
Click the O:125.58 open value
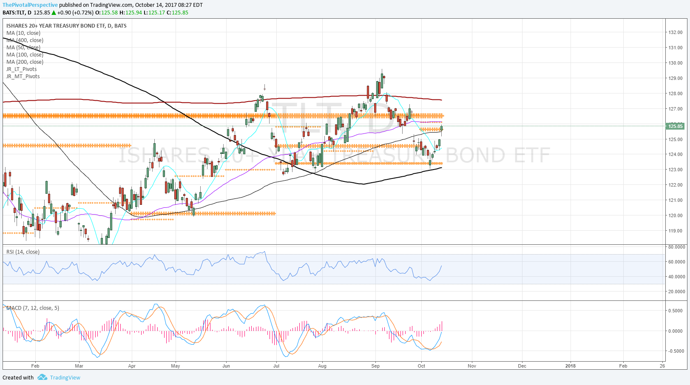point(106,12)
